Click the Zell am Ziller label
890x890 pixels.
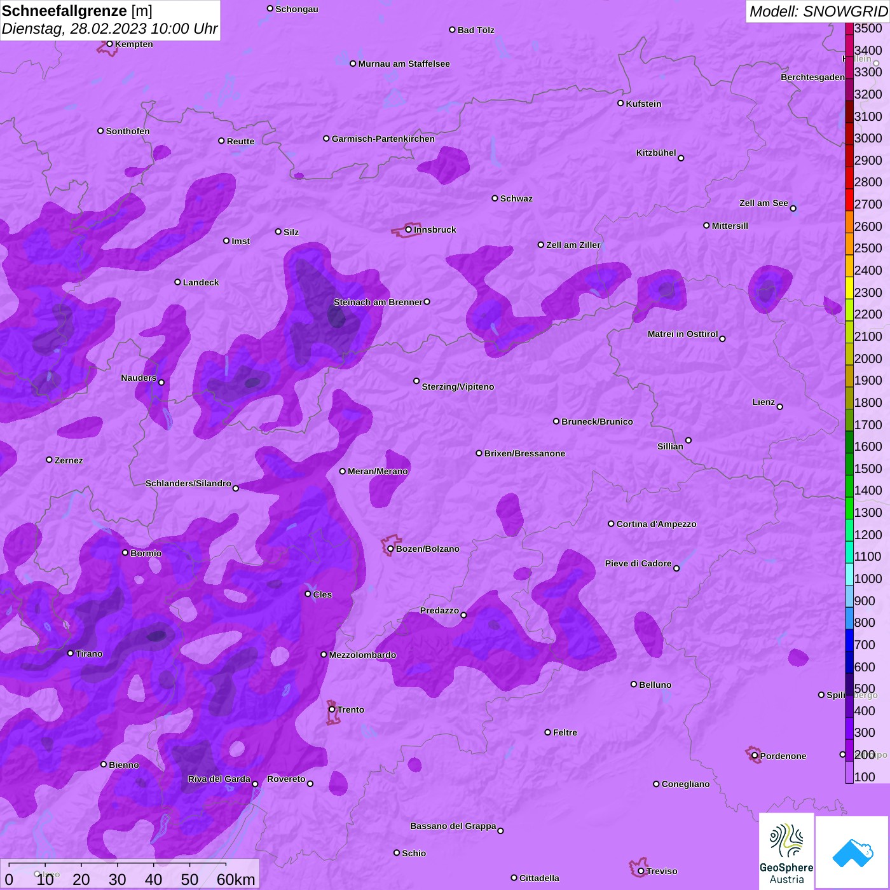[x=573, y=245]
